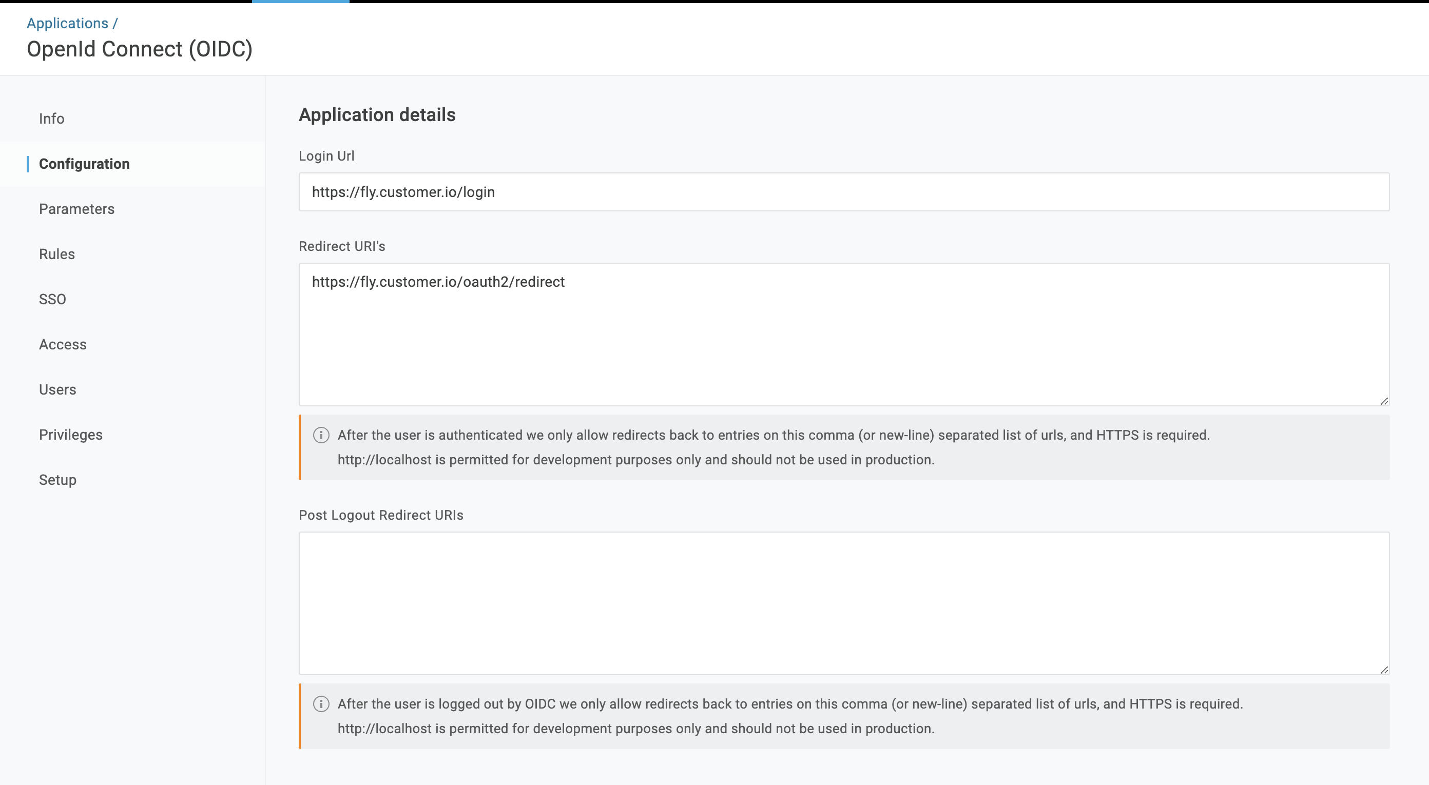Navigate to the Rules section
1429x785 pixels.
56,253
